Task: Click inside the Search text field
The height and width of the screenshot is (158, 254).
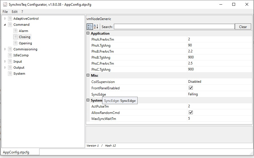Action: pyautogui.click(x=174, y=27)
